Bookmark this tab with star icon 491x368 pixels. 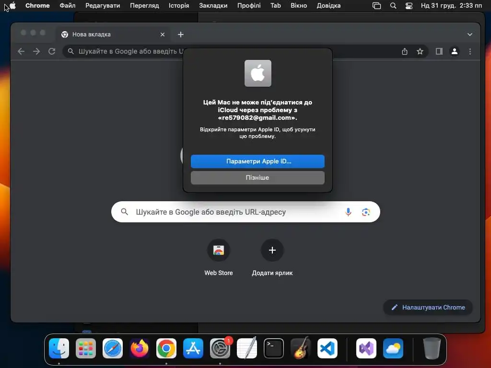click(420, 51)
